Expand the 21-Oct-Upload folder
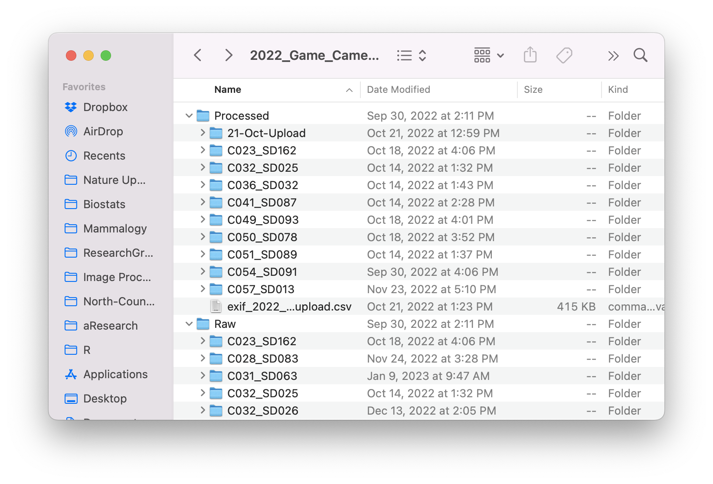This screenshot has width=713, height=484. 203,133
